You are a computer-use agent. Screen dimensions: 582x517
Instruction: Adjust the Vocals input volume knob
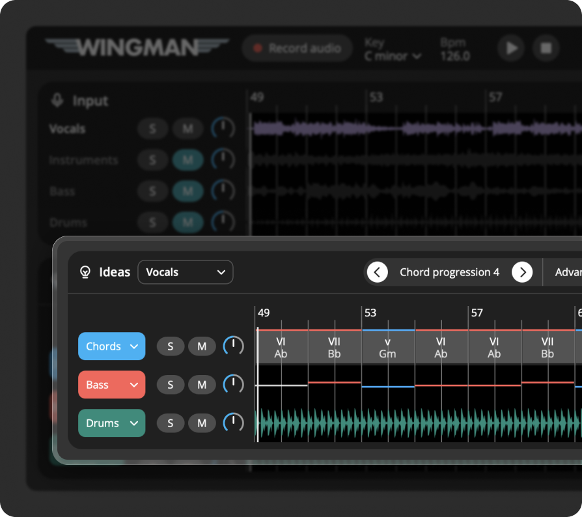pyautogui.click(x=223, y=129)
